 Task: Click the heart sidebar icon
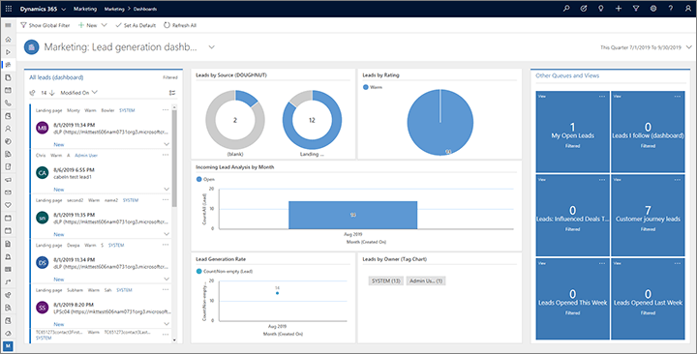pos(8,205)
